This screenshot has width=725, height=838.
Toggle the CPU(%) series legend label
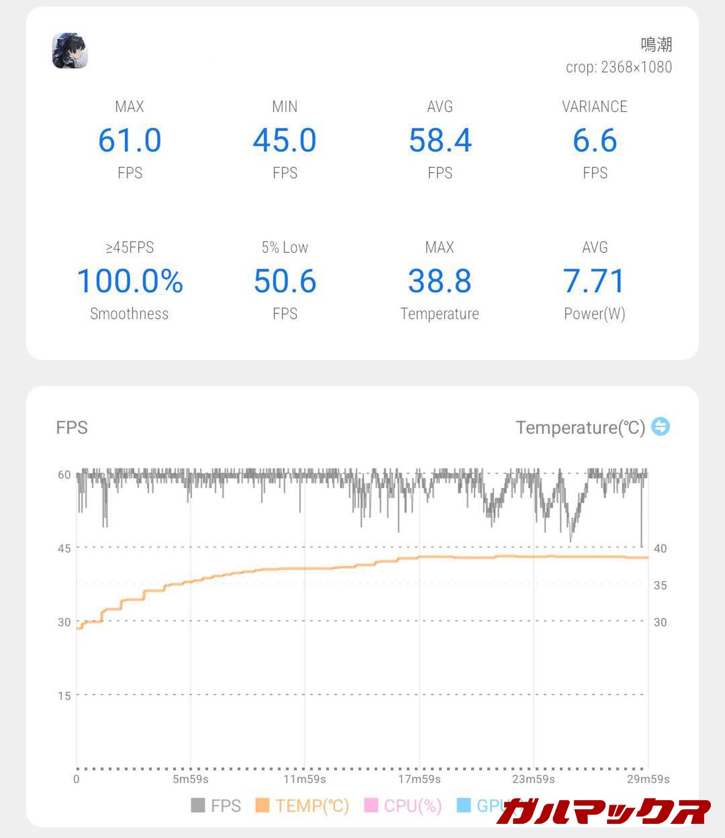(413, 806)
